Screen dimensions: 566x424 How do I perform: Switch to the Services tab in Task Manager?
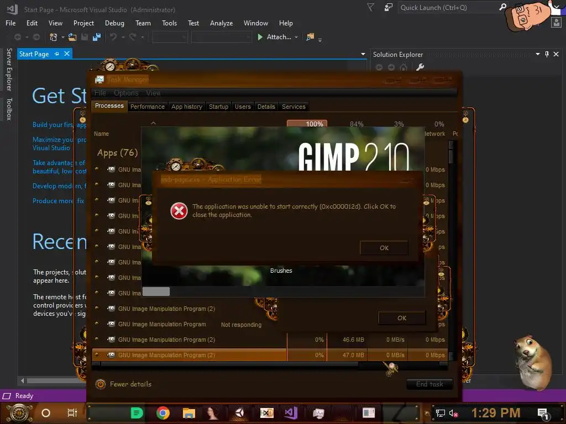coord(294,107)
